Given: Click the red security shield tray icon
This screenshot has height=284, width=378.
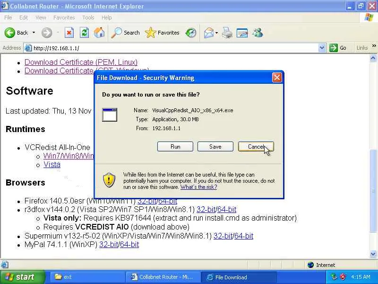Looking at the screenshot, I should (343, 277).
